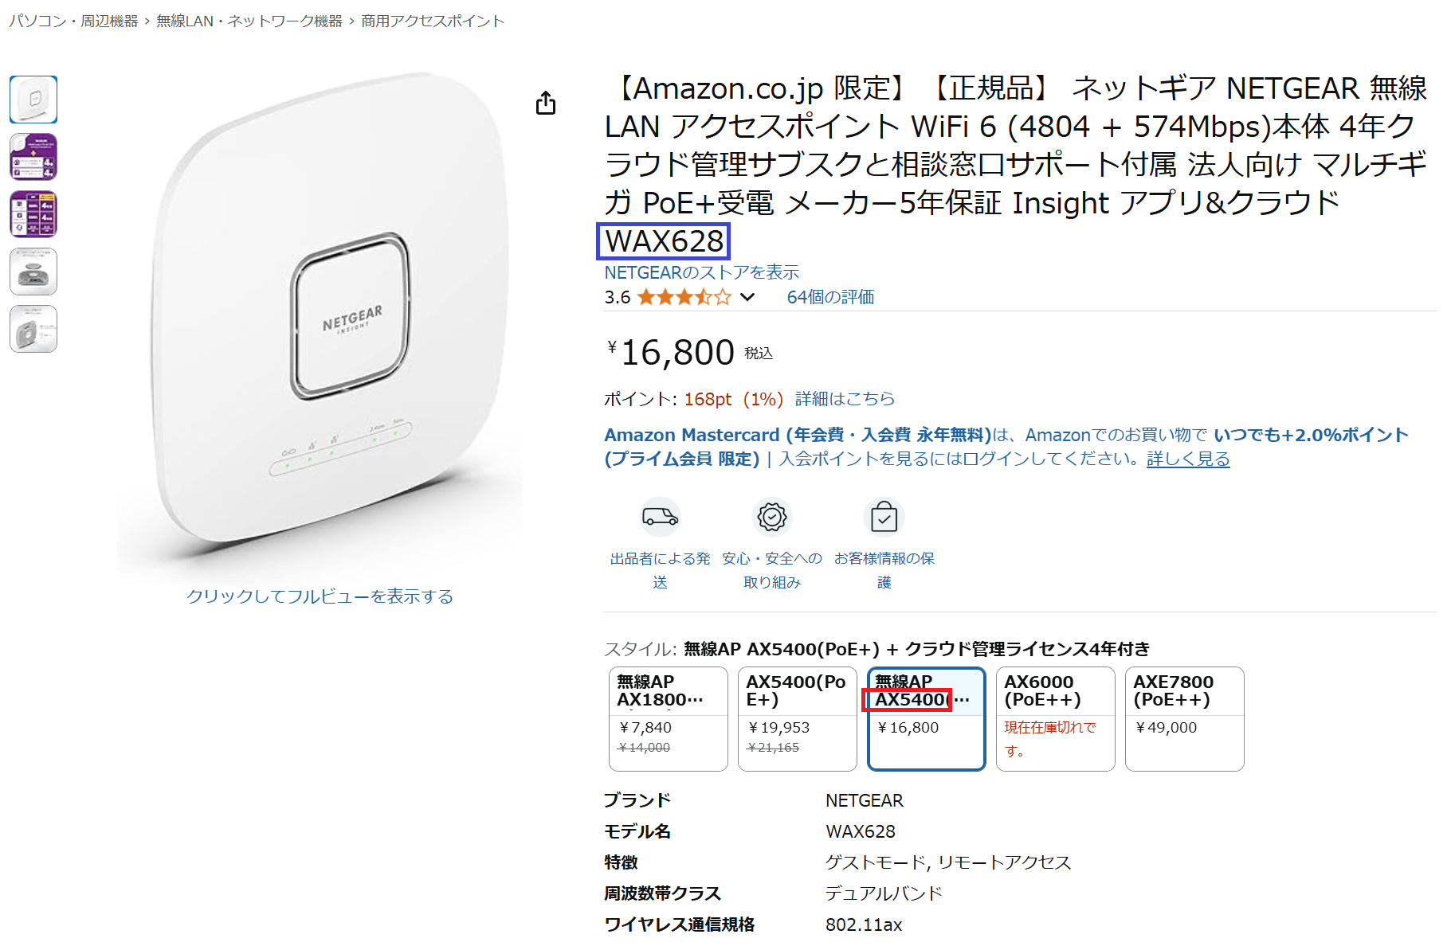The height and width of the screenshot is (946, 1451).
Task: Click the star rating icons
Action: pyautogui.click(x=684, y=297)
